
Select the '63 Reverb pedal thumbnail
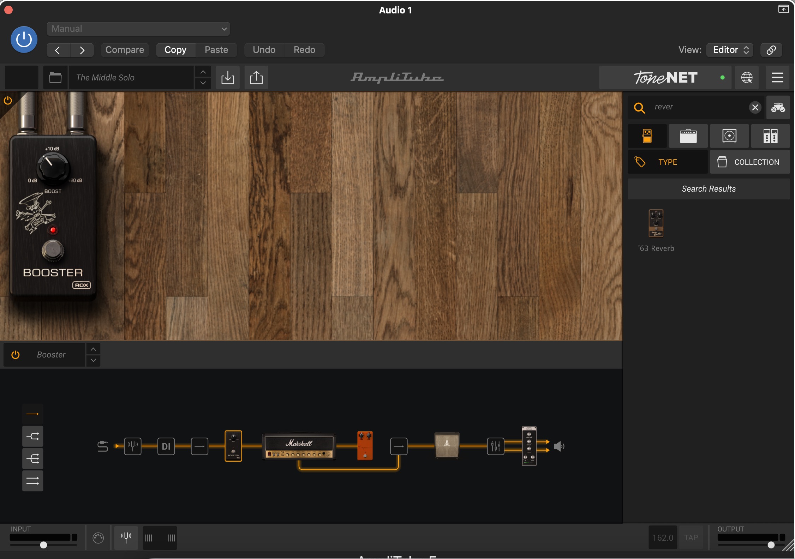tap(656, 223)
